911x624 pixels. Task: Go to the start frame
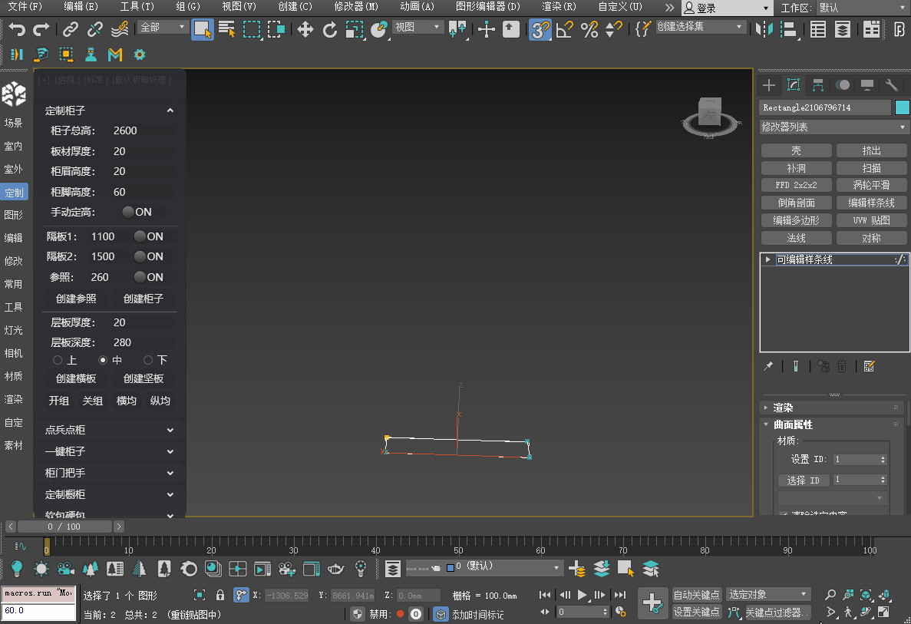[544, 594]
